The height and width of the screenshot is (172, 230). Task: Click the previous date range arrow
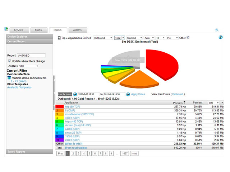tap(75, 94)
